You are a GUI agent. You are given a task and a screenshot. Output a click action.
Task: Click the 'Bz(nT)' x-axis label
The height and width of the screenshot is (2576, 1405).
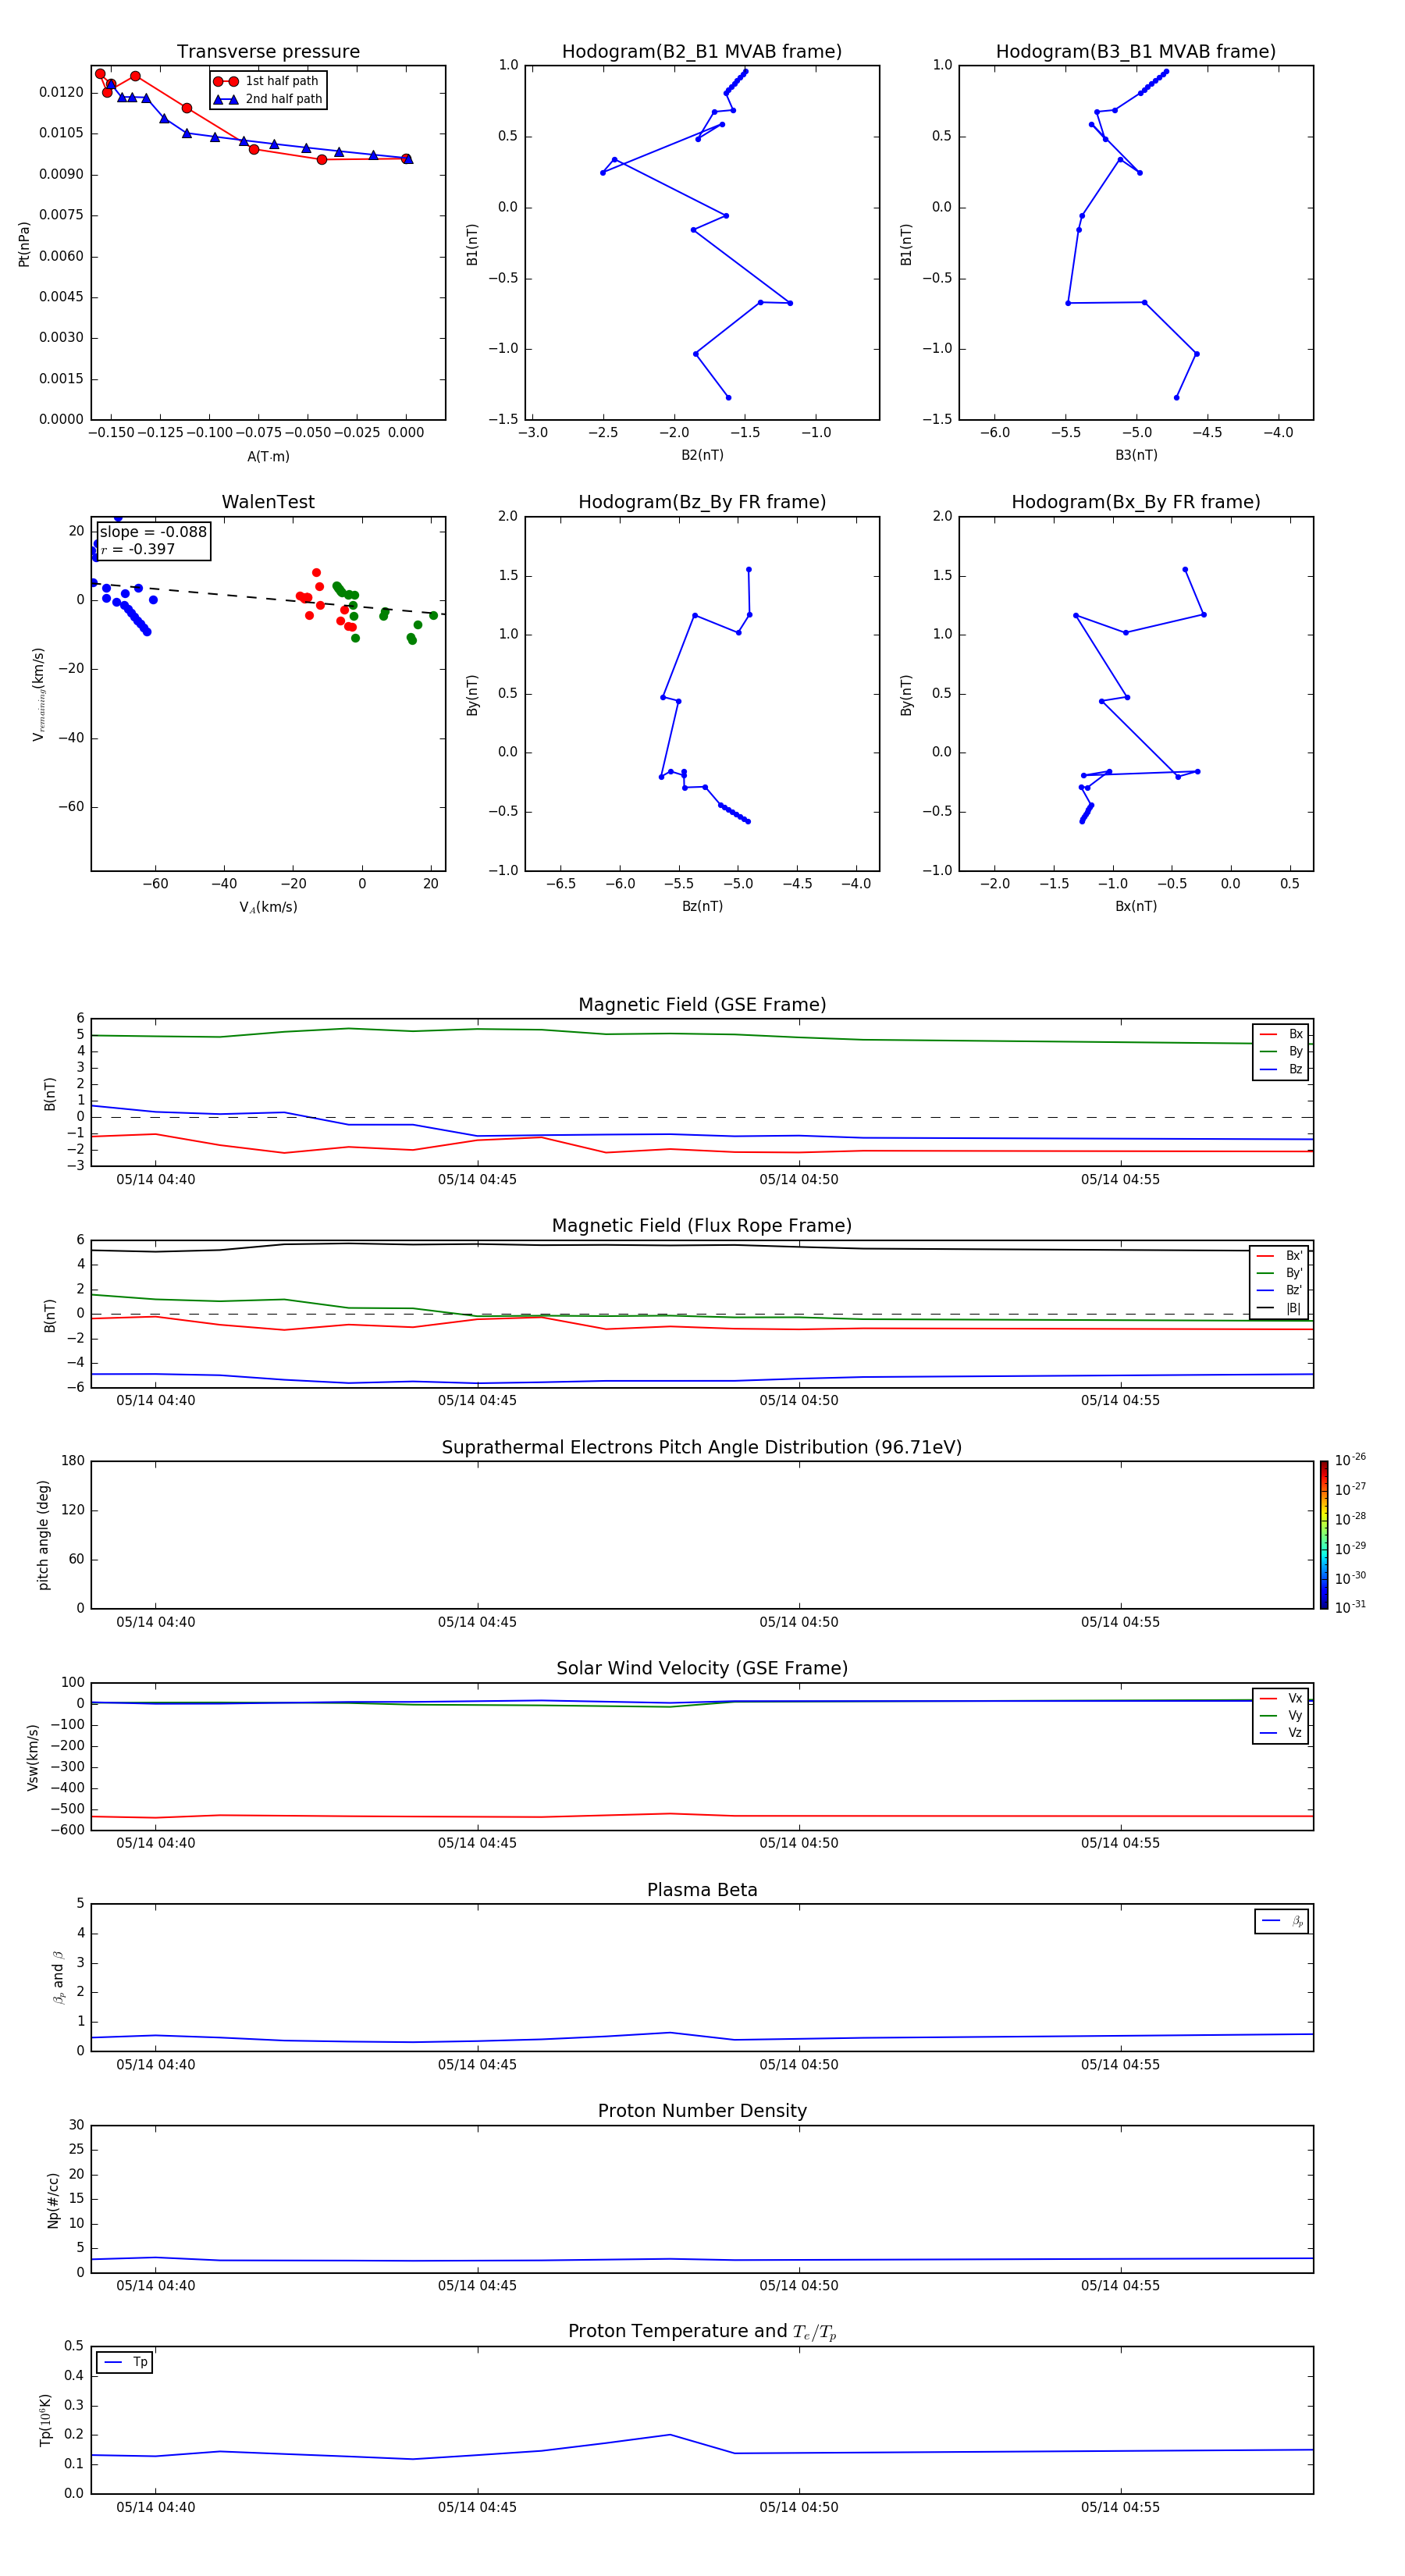702,906
